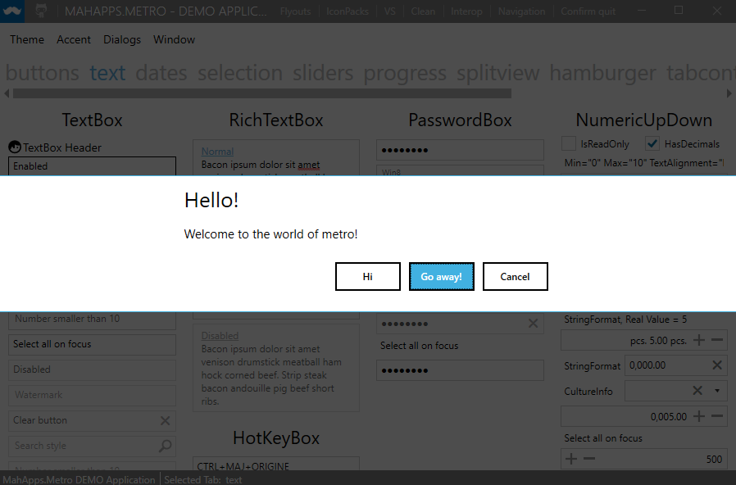The width and height of the screenshot is (736, 485).
Task: Clear the StringFormat 0,000.00 field using the X
Action: tap(719, 365)
